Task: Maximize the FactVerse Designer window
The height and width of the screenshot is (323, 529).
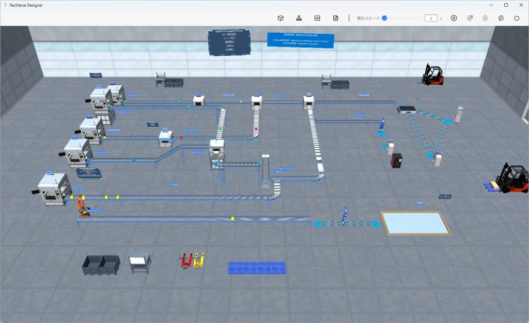Action: point(506,5)
